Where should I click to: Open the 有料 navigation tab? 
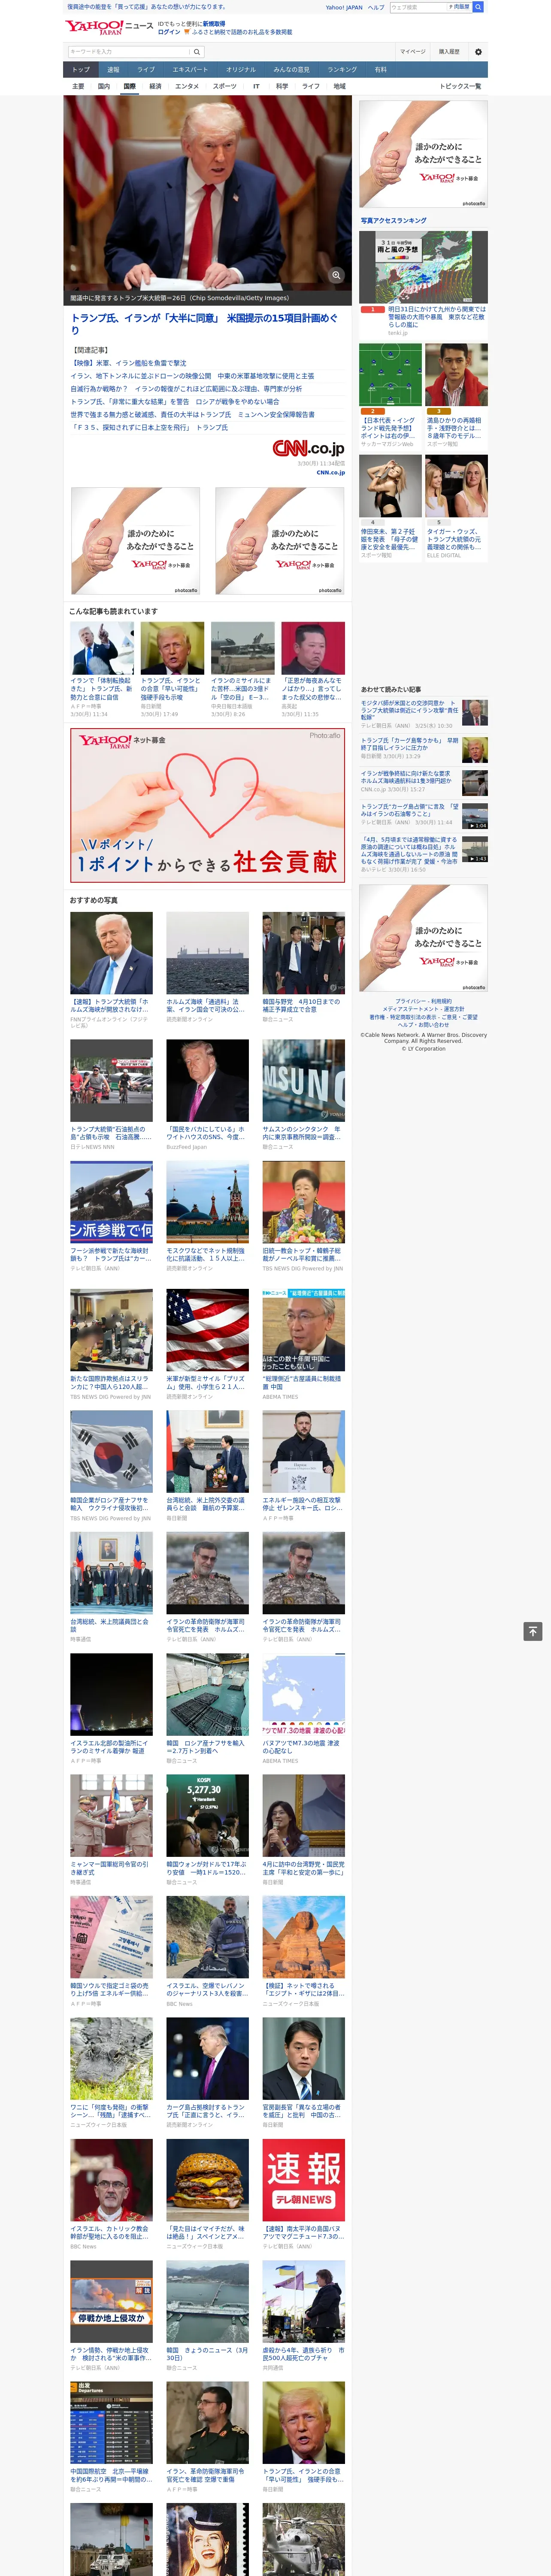tap(380, 70)
